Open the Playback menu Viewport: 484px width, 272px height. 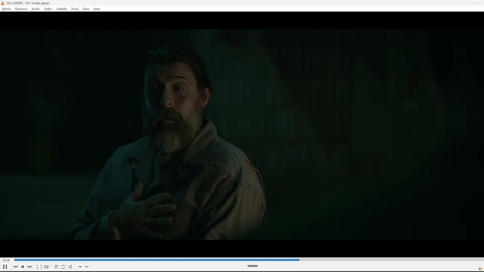[21, 9]
